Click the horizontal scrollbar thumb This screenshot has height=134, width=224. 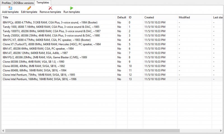(x=92, y=131)
